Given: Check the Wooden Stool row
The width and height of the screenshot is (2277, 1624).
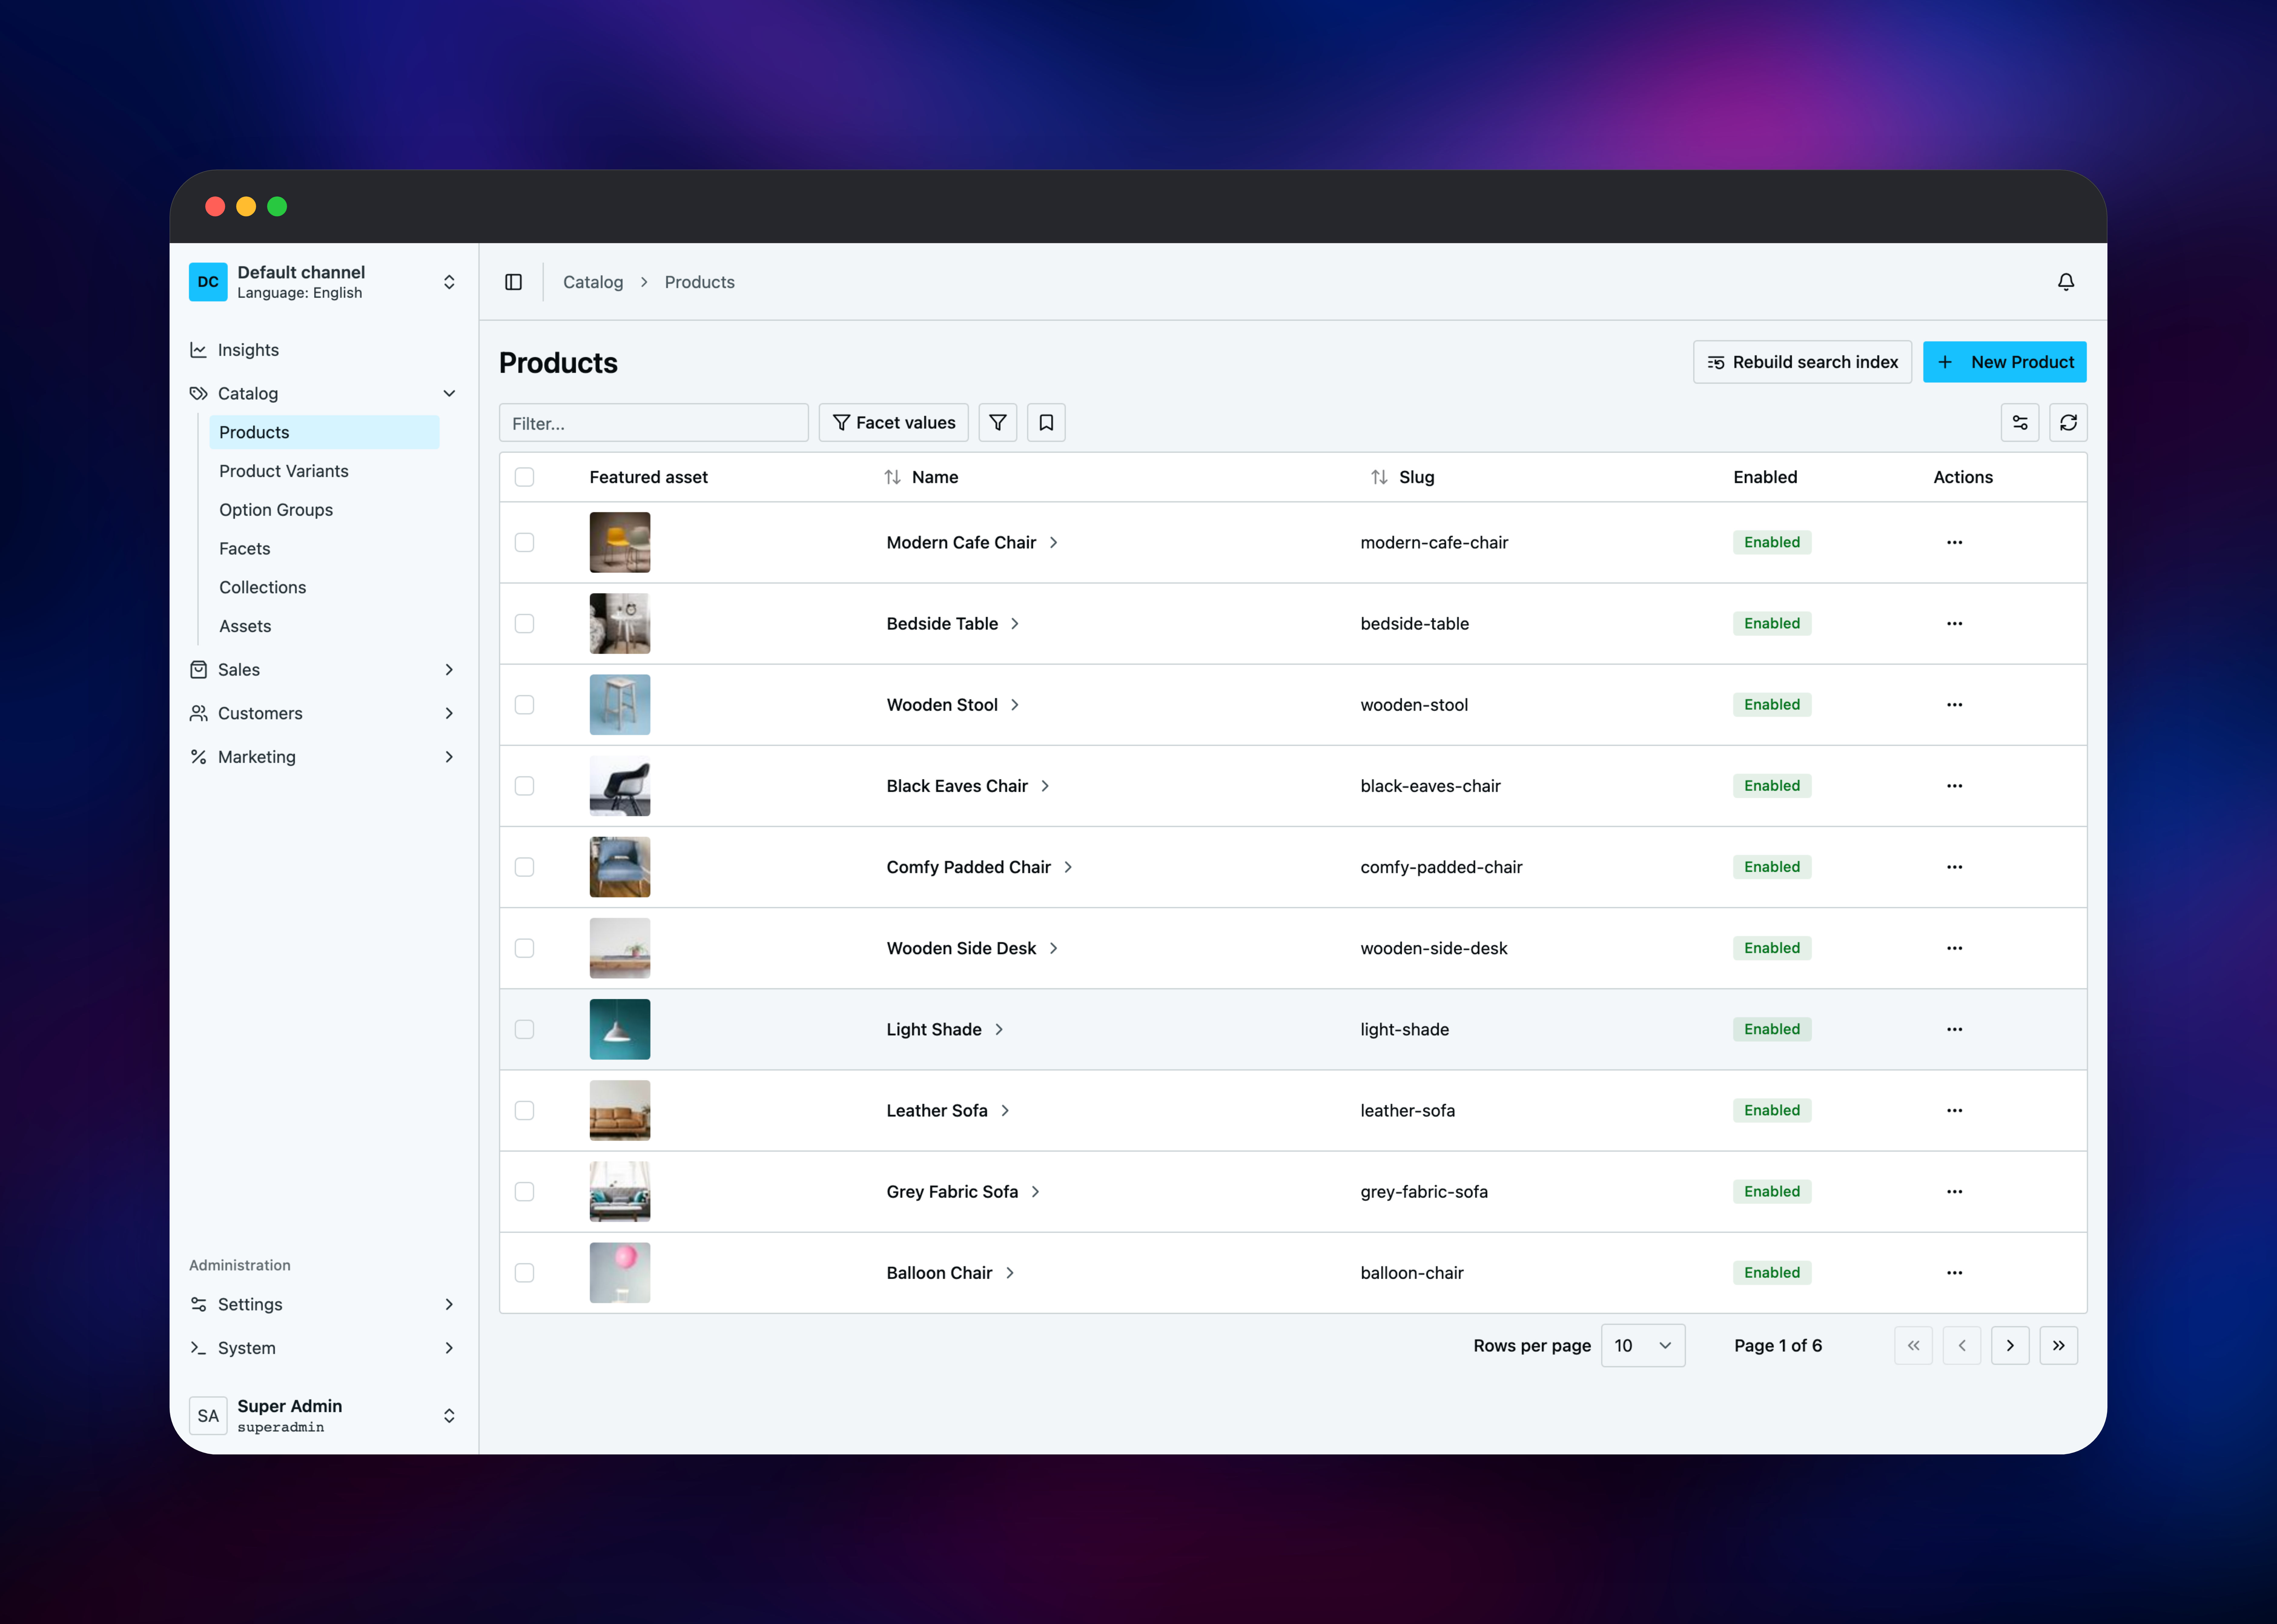Looking at the screenshot, I should (x=524, y=705).
